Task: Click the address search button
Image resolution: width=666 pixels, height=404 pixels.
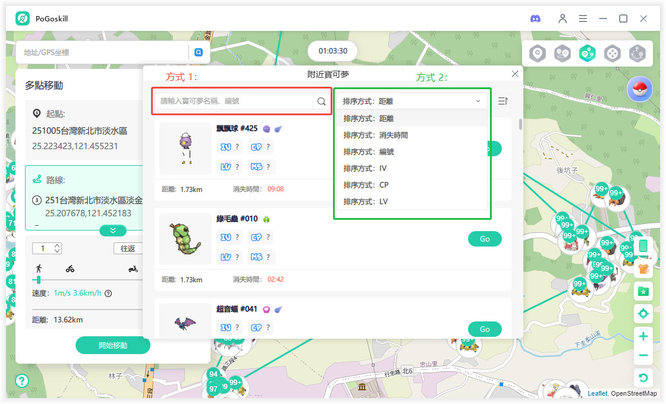Action: click(x=199, y=52)
